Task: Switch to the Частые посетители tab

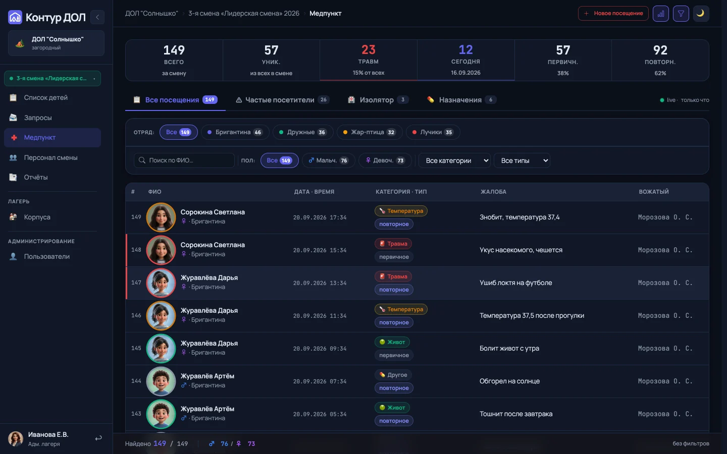Action: pyautogui.click(x=282, y=100)
